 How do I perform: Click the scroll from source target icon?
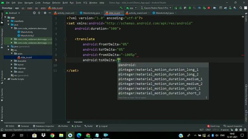(x=34, y=13)
